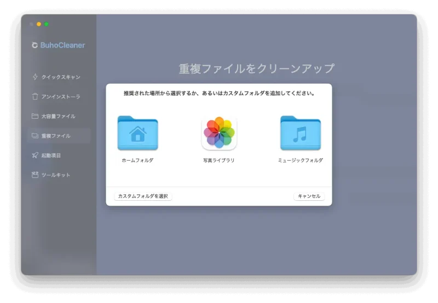The width and height of the screenshot is (438, 303).
Task: Click the ツールキット toolbox icon
Action: [35, 174]
